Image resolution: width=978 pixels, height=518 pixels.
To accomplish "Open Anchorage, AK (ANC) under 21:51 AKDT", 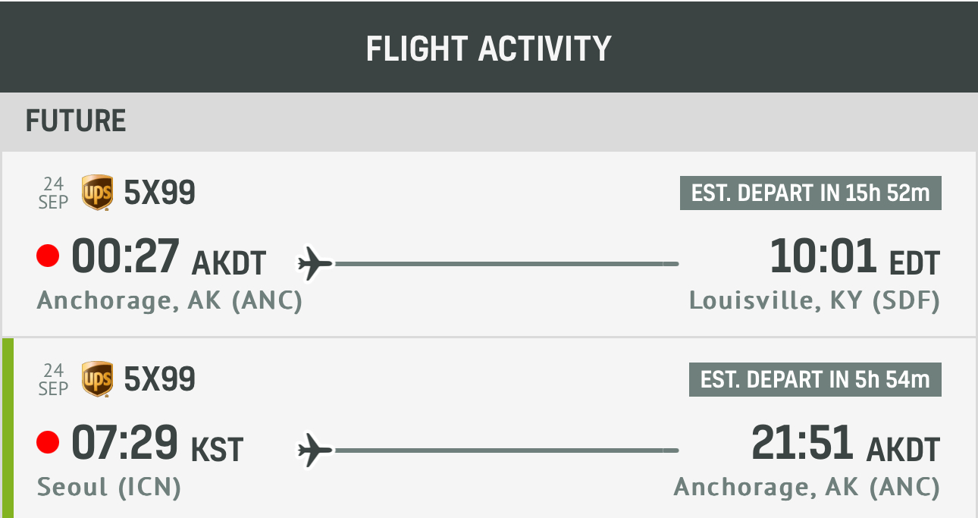I will [x=807, y=487].
